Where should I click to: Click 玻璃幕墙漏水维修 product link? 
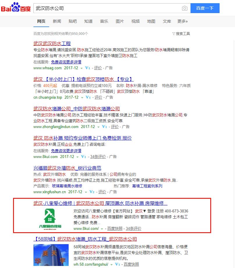coord(67,186)
